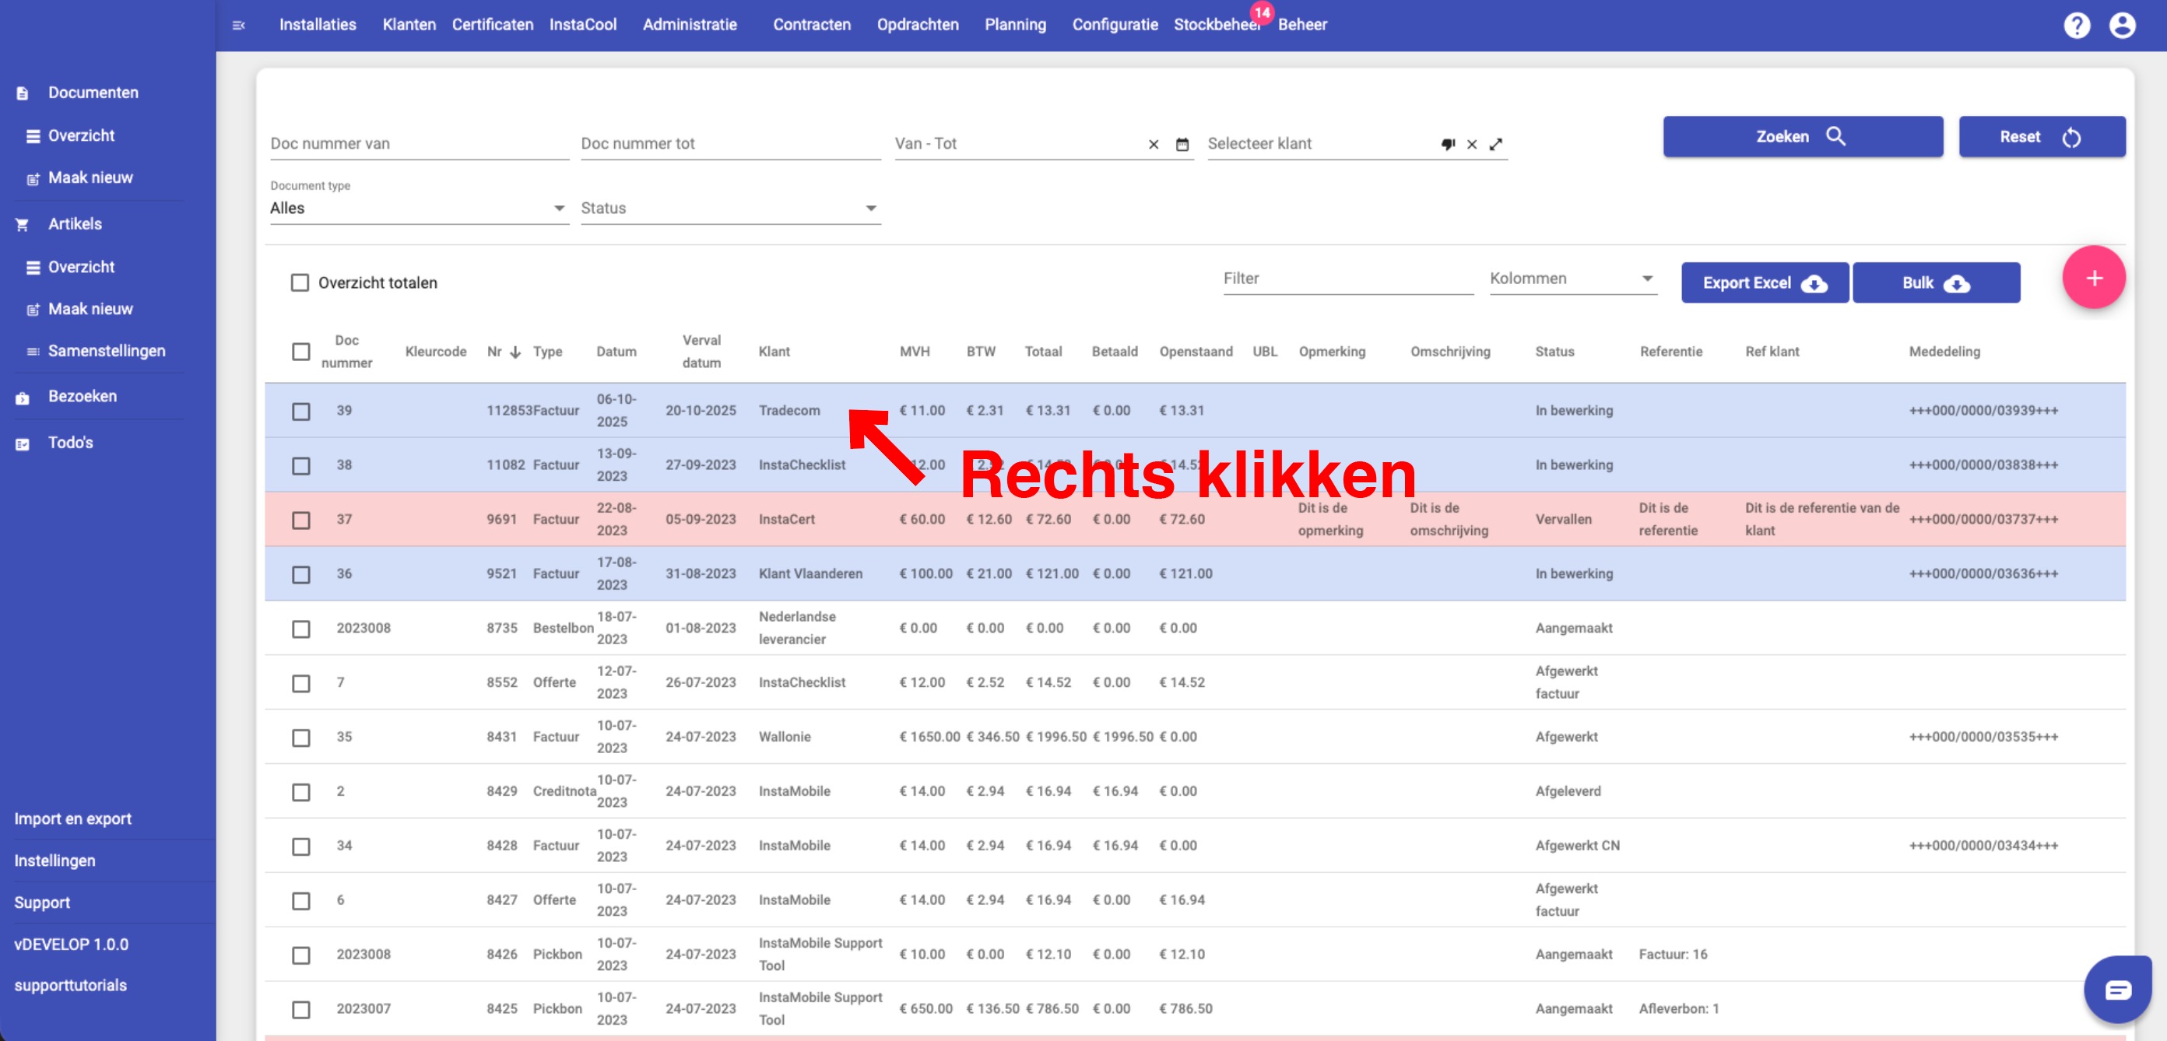Click the Nr column sort arrow
This screenshot has width=2167, height=1041.
515,352
